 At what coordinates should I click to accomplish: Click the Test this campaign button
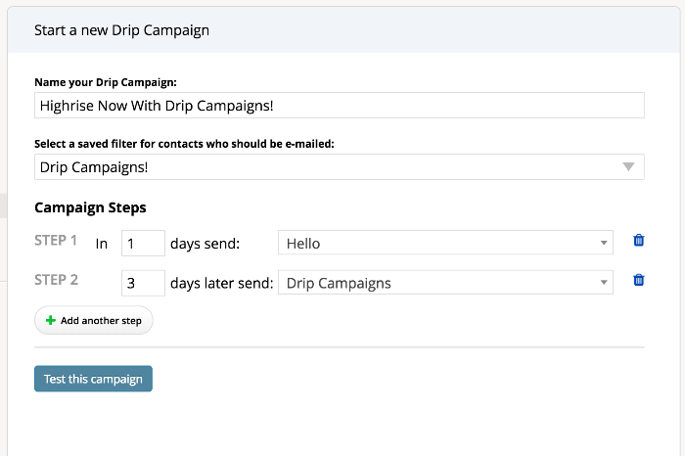[x=94, y=379]
